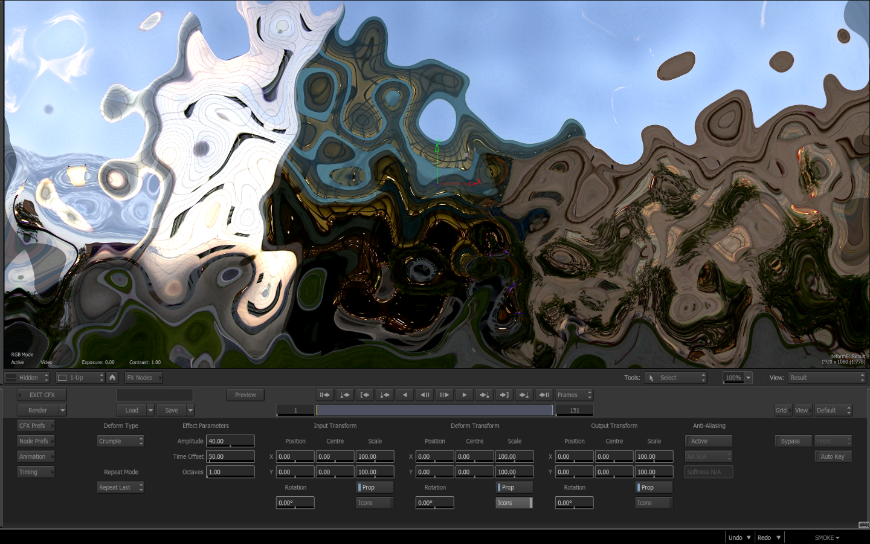
Task: Click the Preview button
Action: 245,395
